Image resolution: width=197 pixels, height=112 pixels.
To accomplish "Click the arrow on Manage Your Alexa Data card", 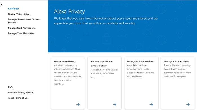I will pos(188,104).
